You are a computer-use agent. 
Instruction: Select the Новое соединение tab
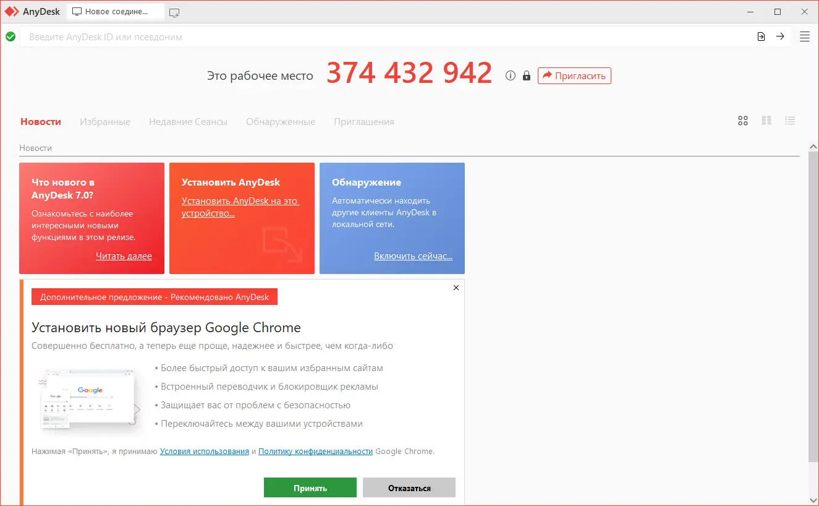pyautogui.click(x=116, y=12)
